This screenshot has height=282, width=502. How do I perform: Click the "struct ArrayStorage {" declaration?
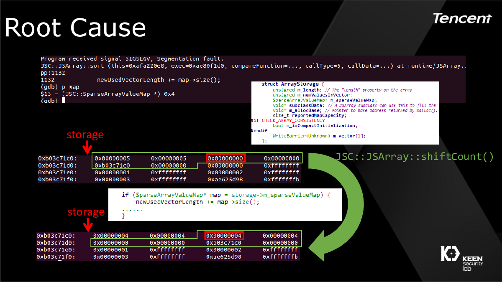[x=293, y=84]
